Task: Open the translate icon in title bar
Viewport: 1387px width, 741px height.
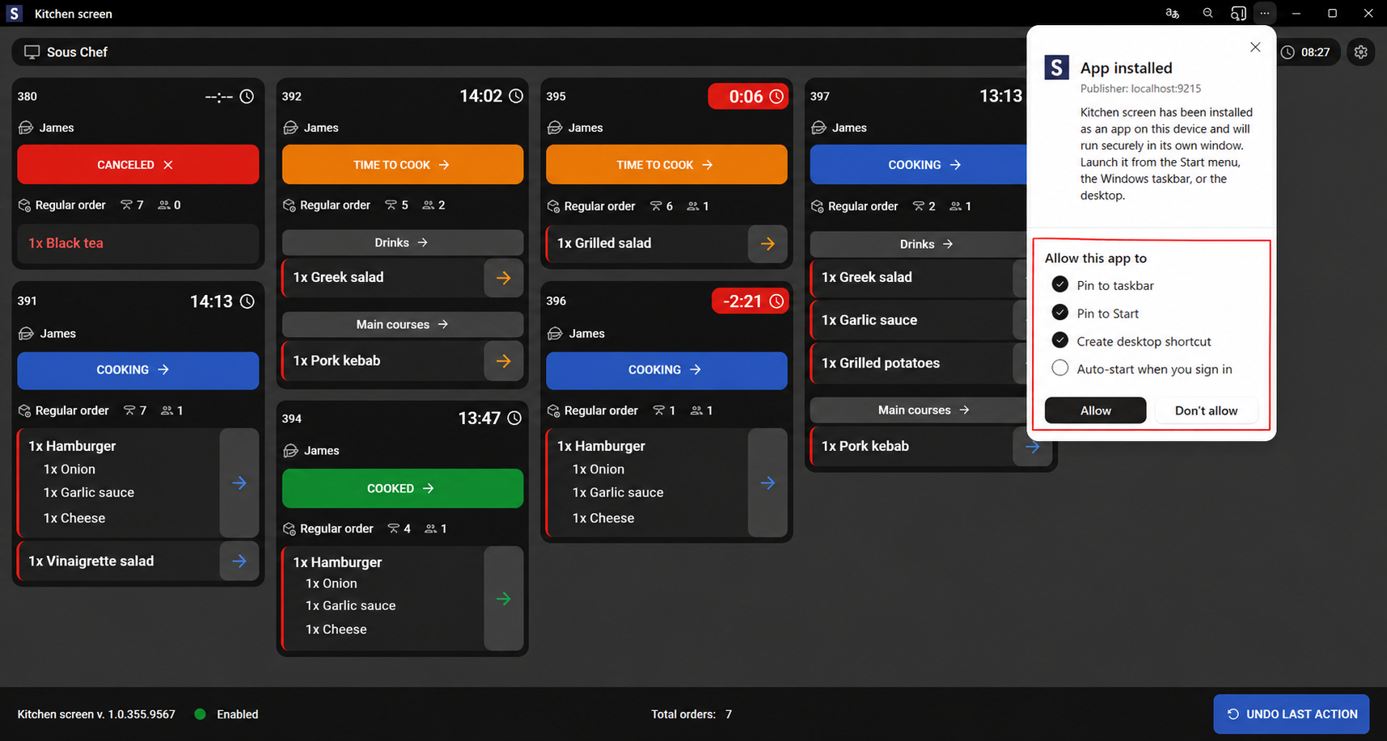Action: (1172, 13)
